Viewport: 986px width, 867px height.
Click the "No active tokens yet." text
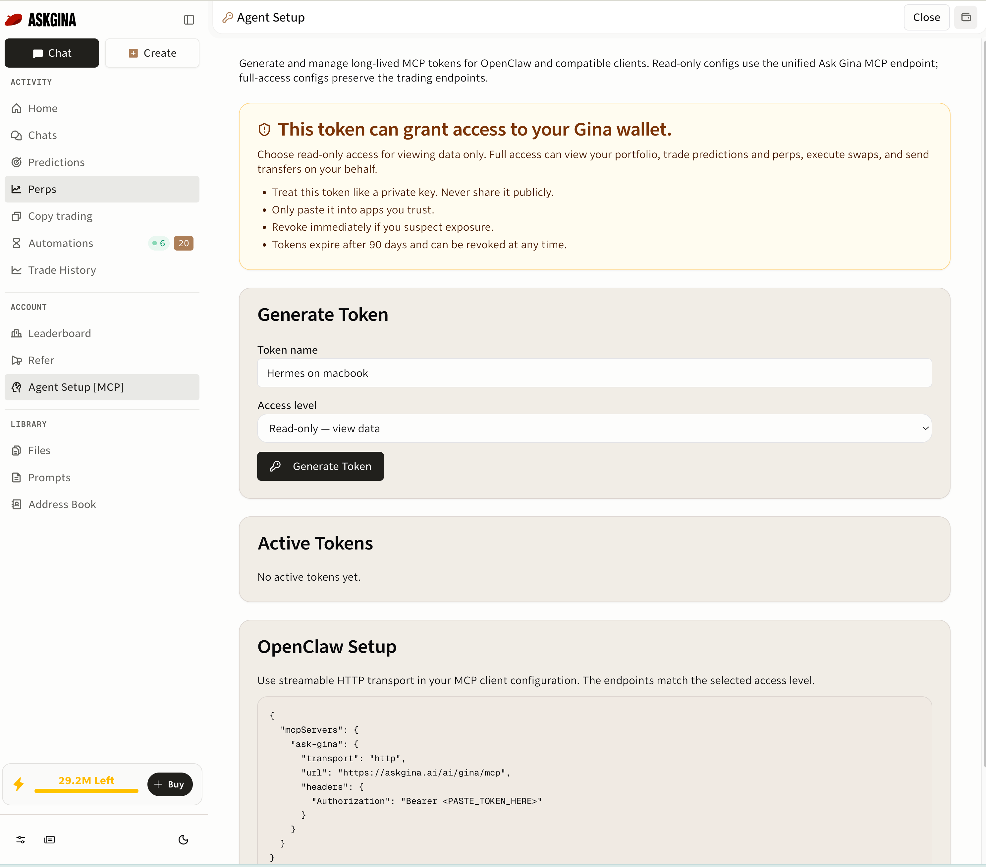click(x=309, y=577)
